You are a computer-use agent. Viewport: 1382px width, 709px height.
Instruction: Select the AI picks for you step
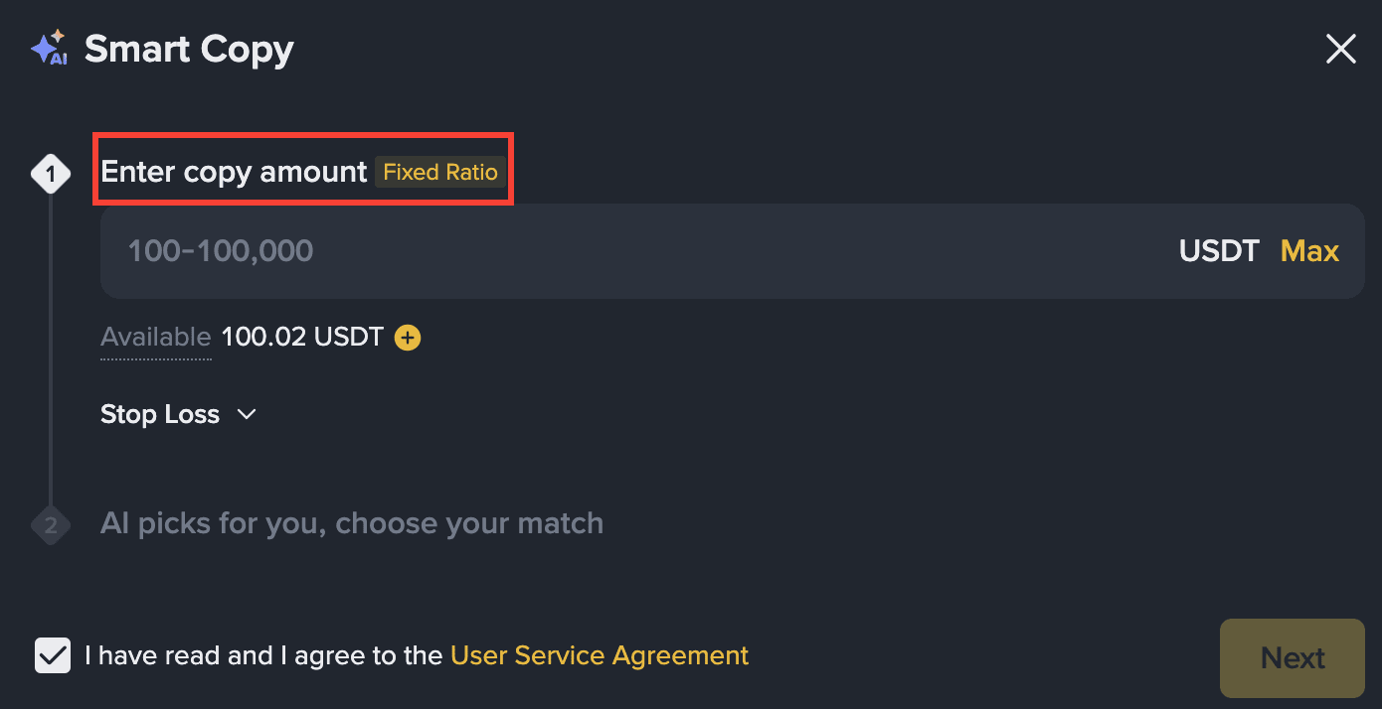[351, 523]
